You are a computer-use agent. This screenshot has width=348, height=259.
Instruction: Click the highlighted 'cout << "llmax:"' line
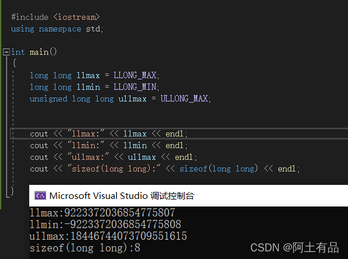pyautogui.click(x=109, y=134)
